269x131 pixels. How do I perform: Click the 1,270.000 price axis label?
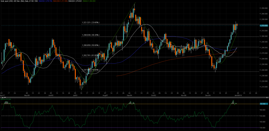point(264,53)
